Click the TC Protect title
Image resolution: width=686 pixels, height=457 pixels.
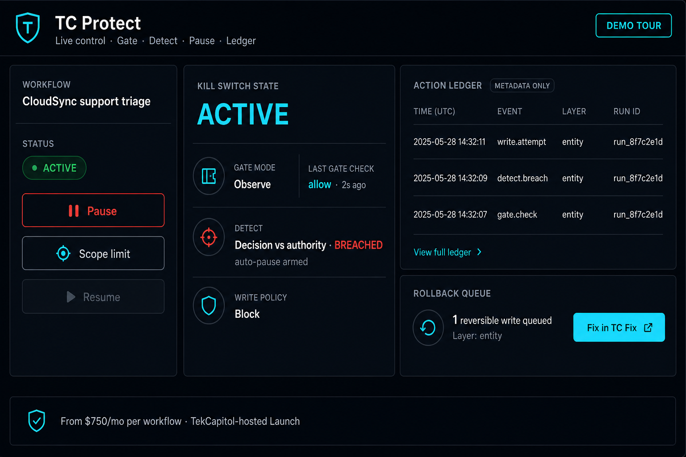click(98, 23)
